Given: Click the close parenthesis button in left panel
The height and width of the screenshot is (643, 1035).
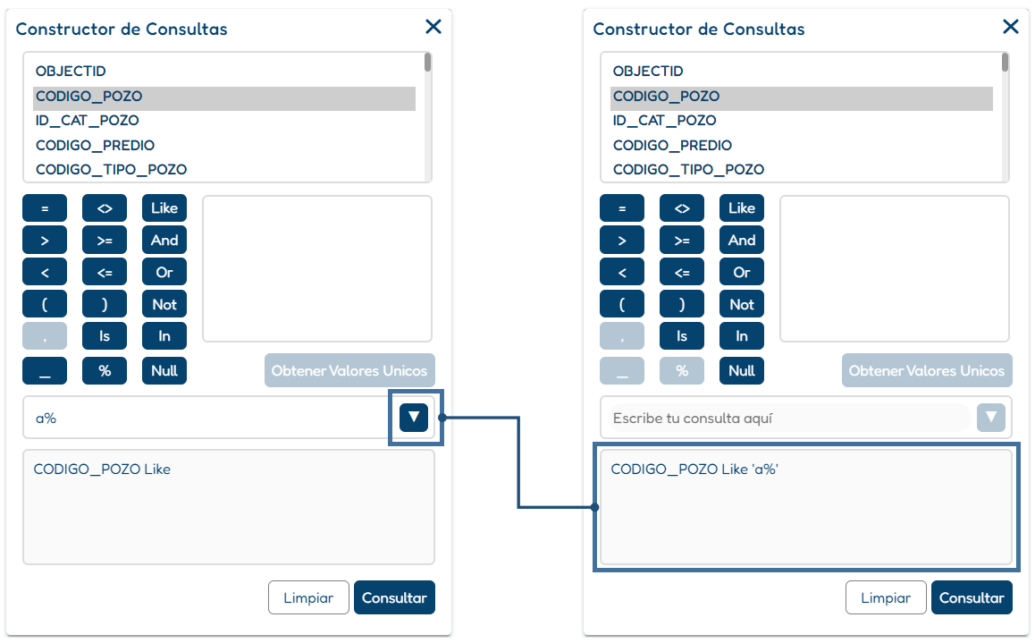Looking at the screenshot, I should pyautogui.click(x=105, y=304).
